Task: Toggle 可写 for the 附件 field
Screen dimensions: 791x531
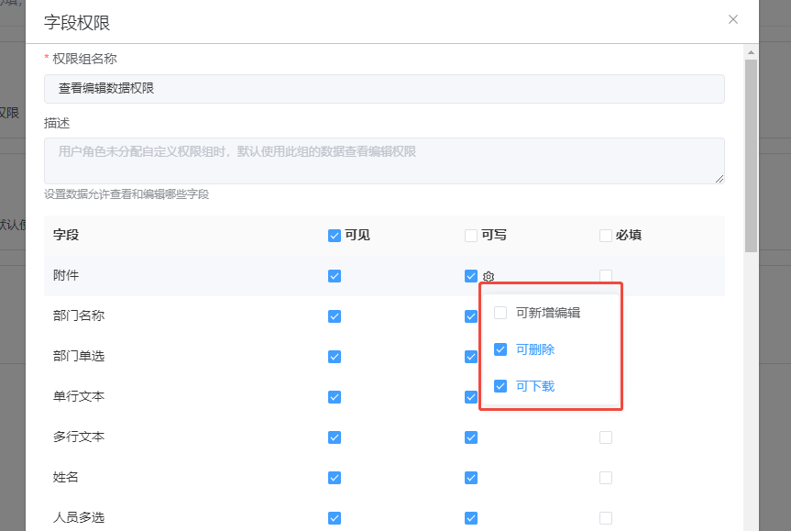Action: pos(470,276)
